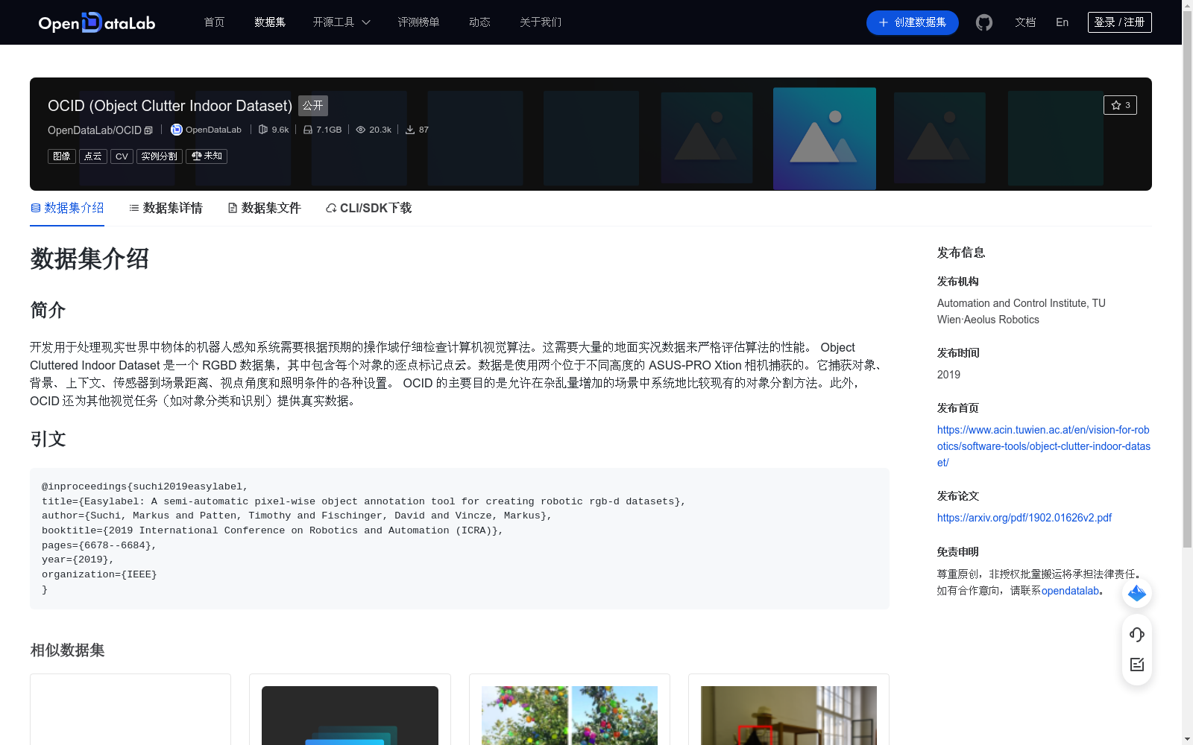Open the feedback edit icon
Viewport: 1193px width, 745px height.
[x=1136, y=665]
